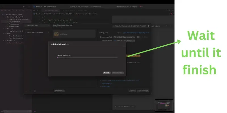Click the screenshot thumbnail preview

(x=164, y=105)
